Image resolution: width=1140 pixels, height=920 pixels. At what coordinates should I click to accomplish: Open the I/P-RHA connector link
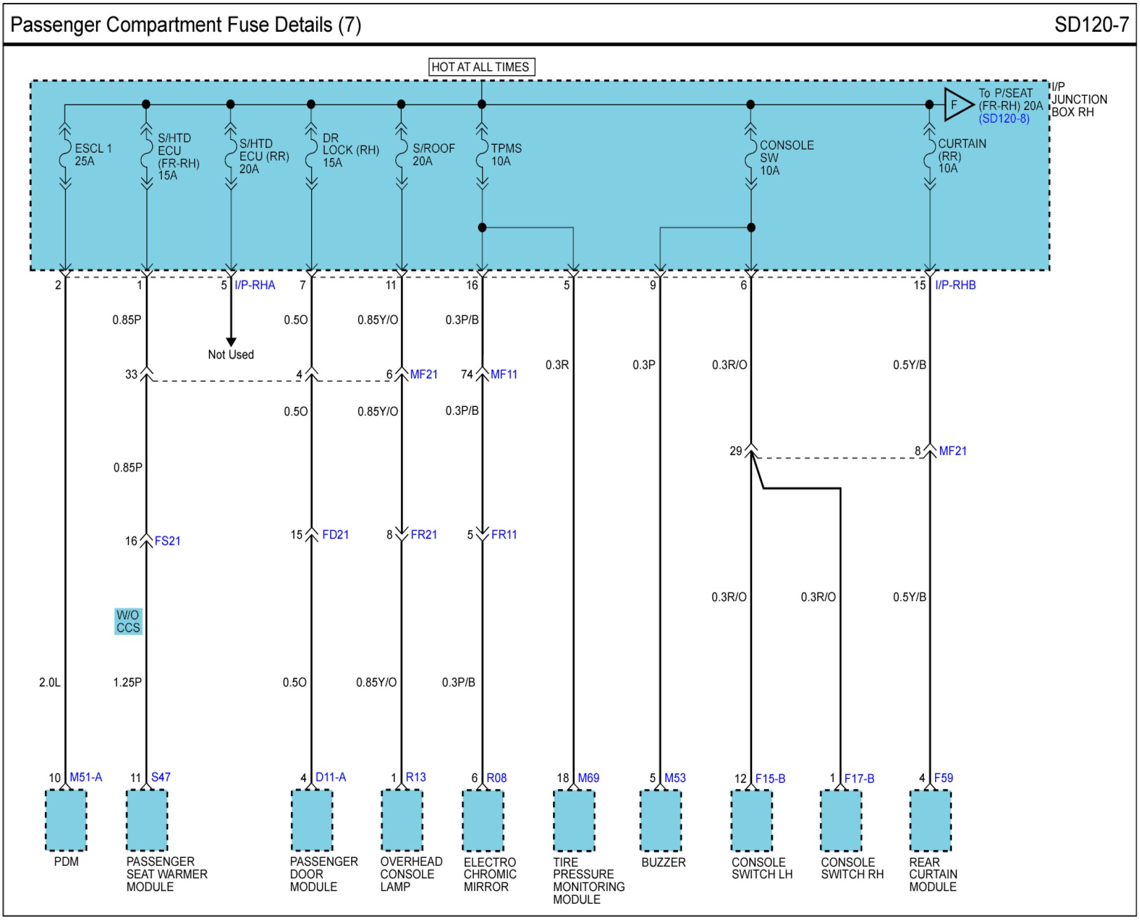[x=255, y=285]
